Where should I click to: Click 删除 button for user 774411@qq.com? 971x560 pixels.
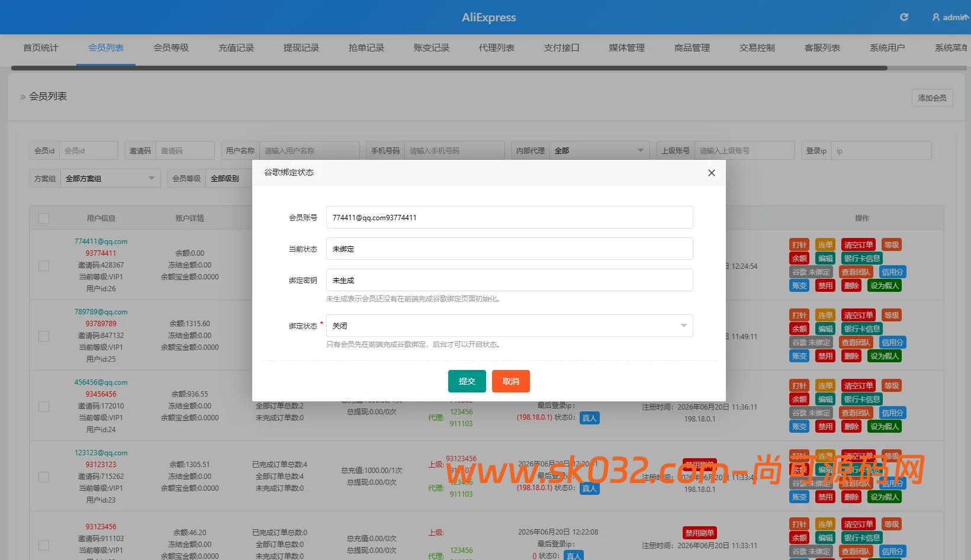pyautogui.click(x=851, y=286)
